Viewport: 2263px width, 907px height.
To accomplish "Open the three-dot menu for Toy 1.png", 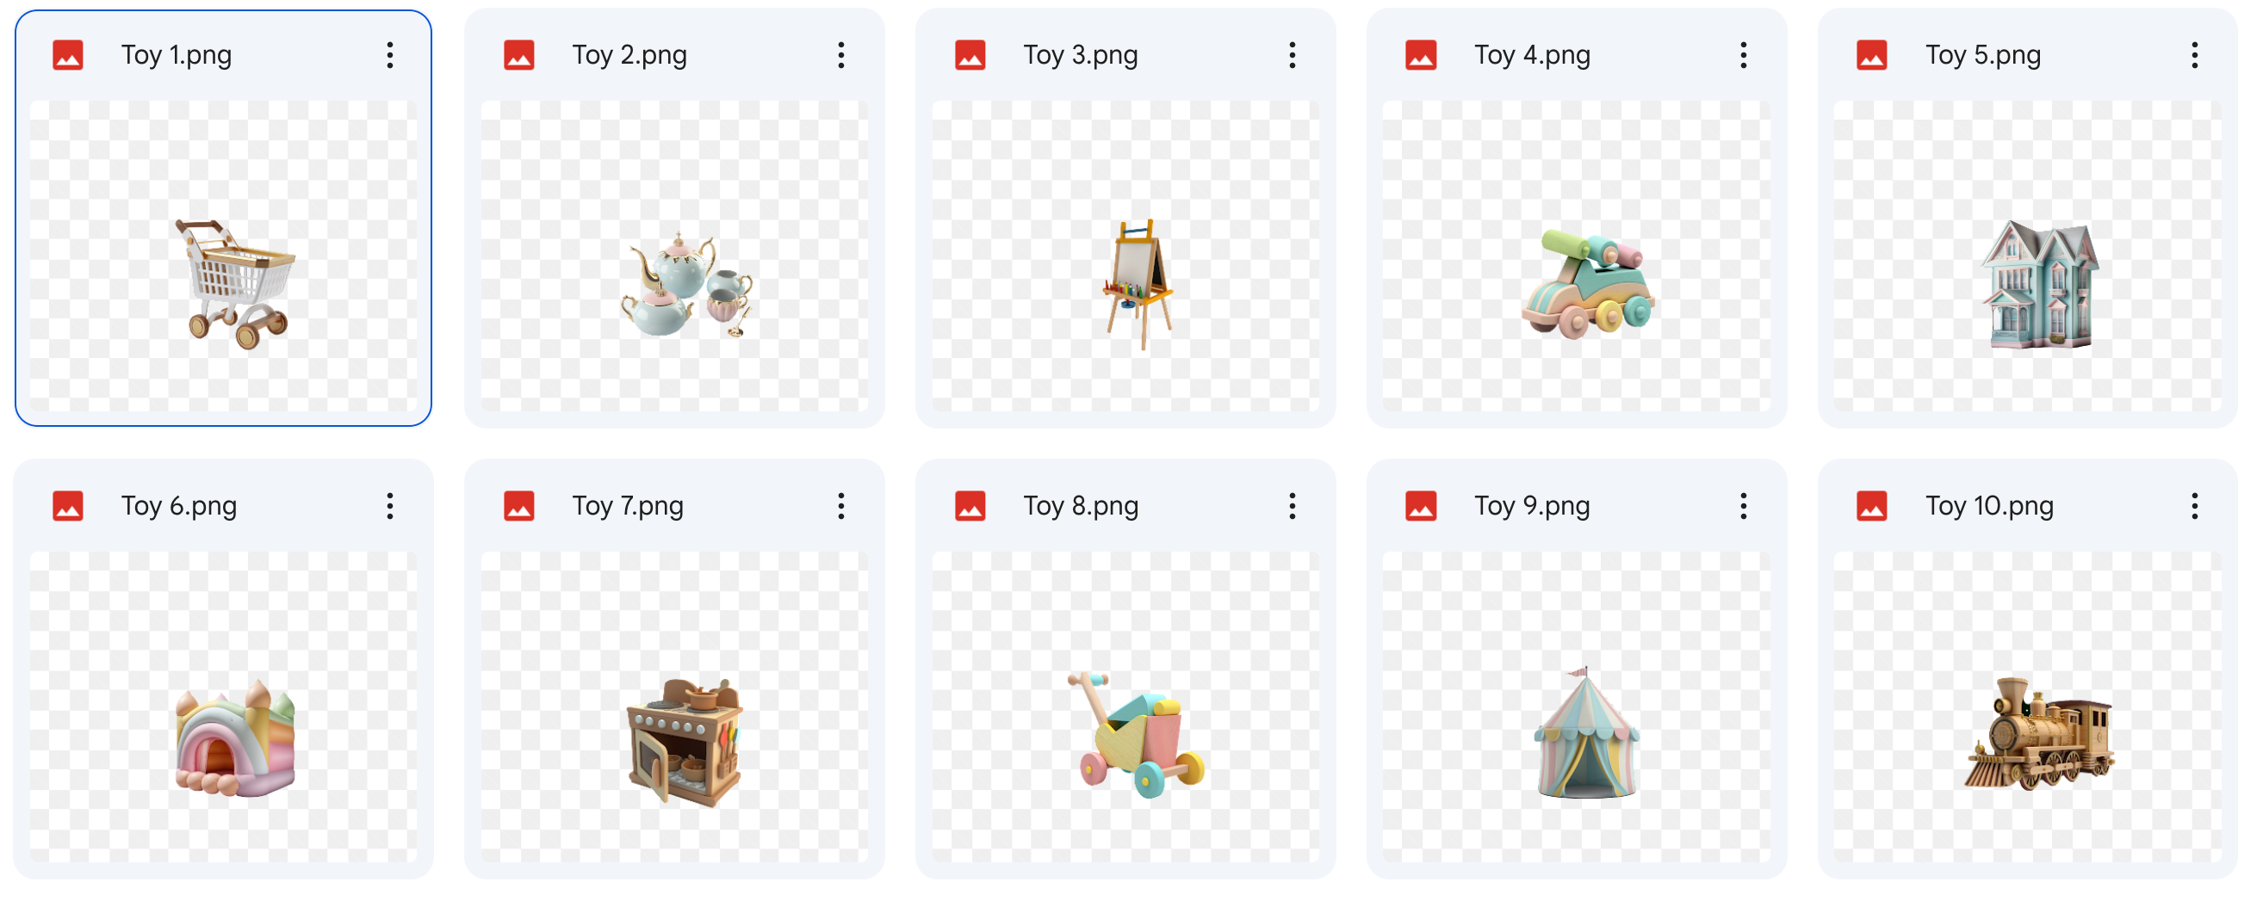I will click(390, 55).
